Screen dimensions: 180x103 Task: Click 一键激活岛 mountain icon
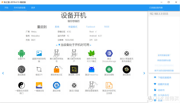[39, 85]
